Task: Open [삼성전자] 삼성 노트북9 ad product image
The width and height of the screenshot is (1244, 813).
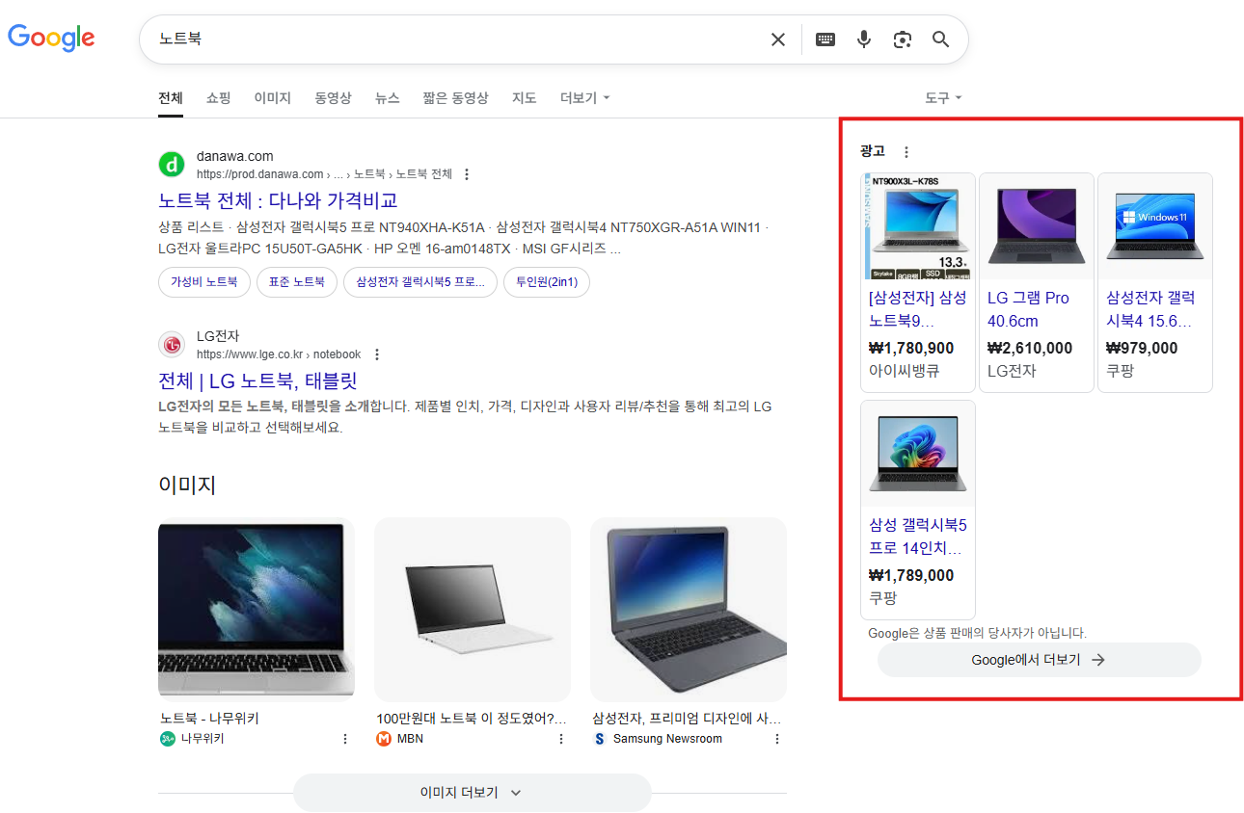Action: [x=918, y=226]
